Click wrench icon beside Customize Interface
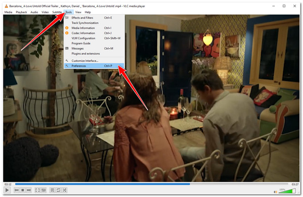 [x=67, y=61]
